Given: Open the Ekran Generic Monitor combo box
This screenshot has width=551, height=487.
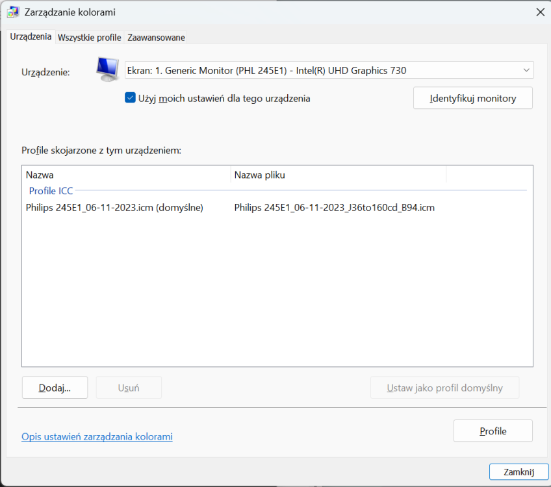Looking at the screenshot, I should click(329, 70).
